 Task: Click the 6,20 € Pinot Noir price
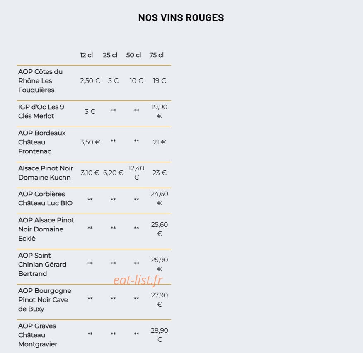(113, 173)
